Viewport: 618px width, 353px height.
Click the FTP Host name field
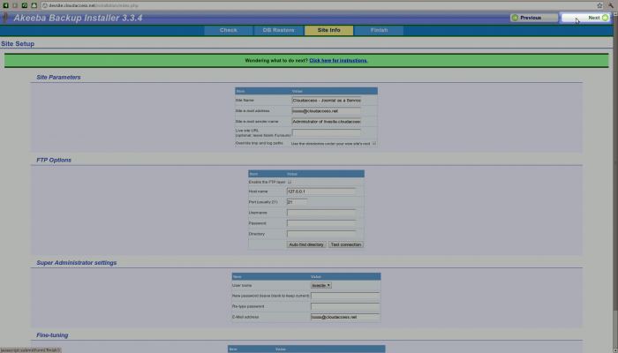(321, 192)
